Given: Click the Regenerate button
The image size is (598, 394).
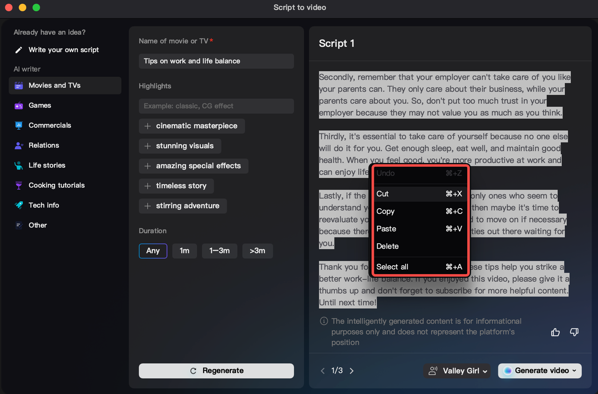Looking at the screenshot, I should coord(216,371).
